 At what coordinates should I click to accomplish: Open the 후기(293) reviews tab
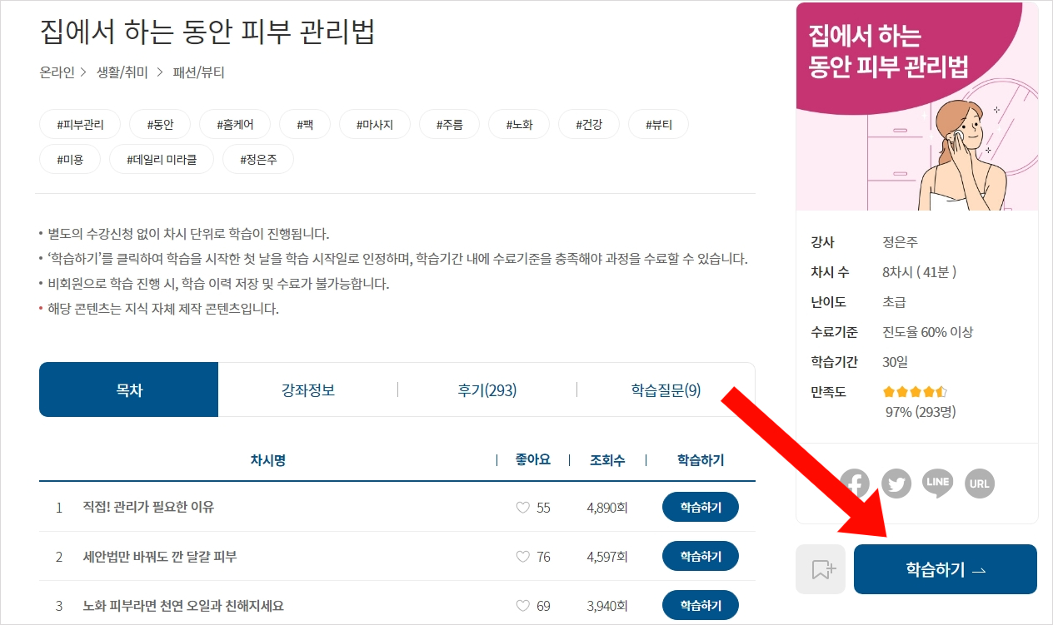[488, 389]
